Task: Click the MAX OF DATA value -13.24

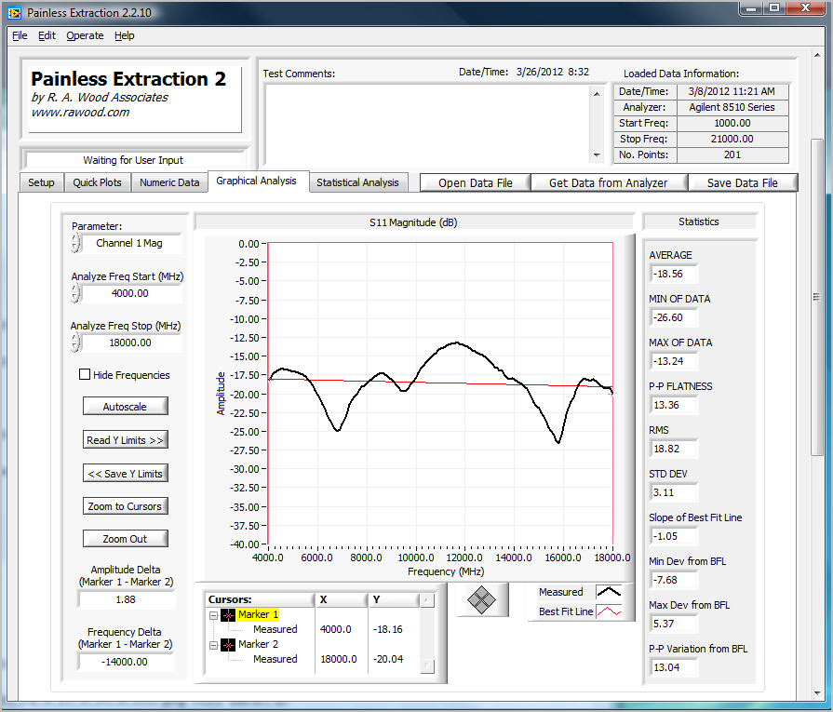Action: tap(673, 361)
